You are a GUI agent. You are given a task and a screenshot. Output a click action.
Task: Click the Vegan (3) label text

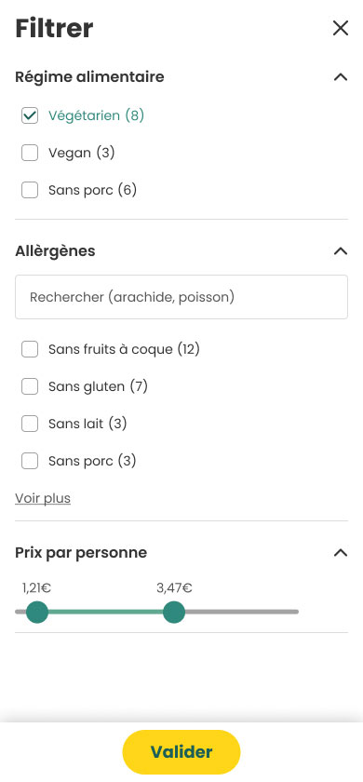(x=82, y=153)
